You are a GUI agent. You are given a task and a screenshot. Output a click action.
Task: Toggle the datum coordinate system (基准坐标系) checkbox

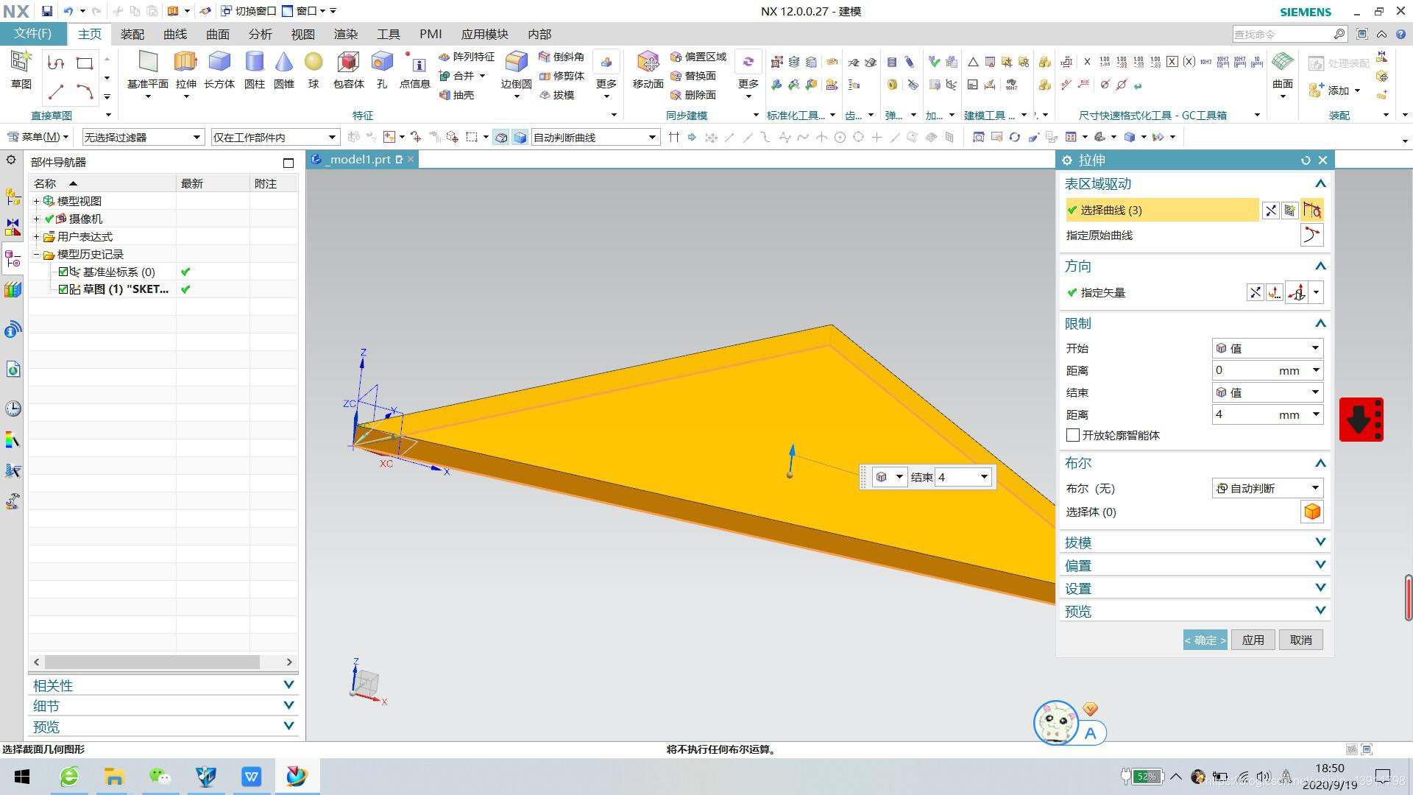(63, 272)
